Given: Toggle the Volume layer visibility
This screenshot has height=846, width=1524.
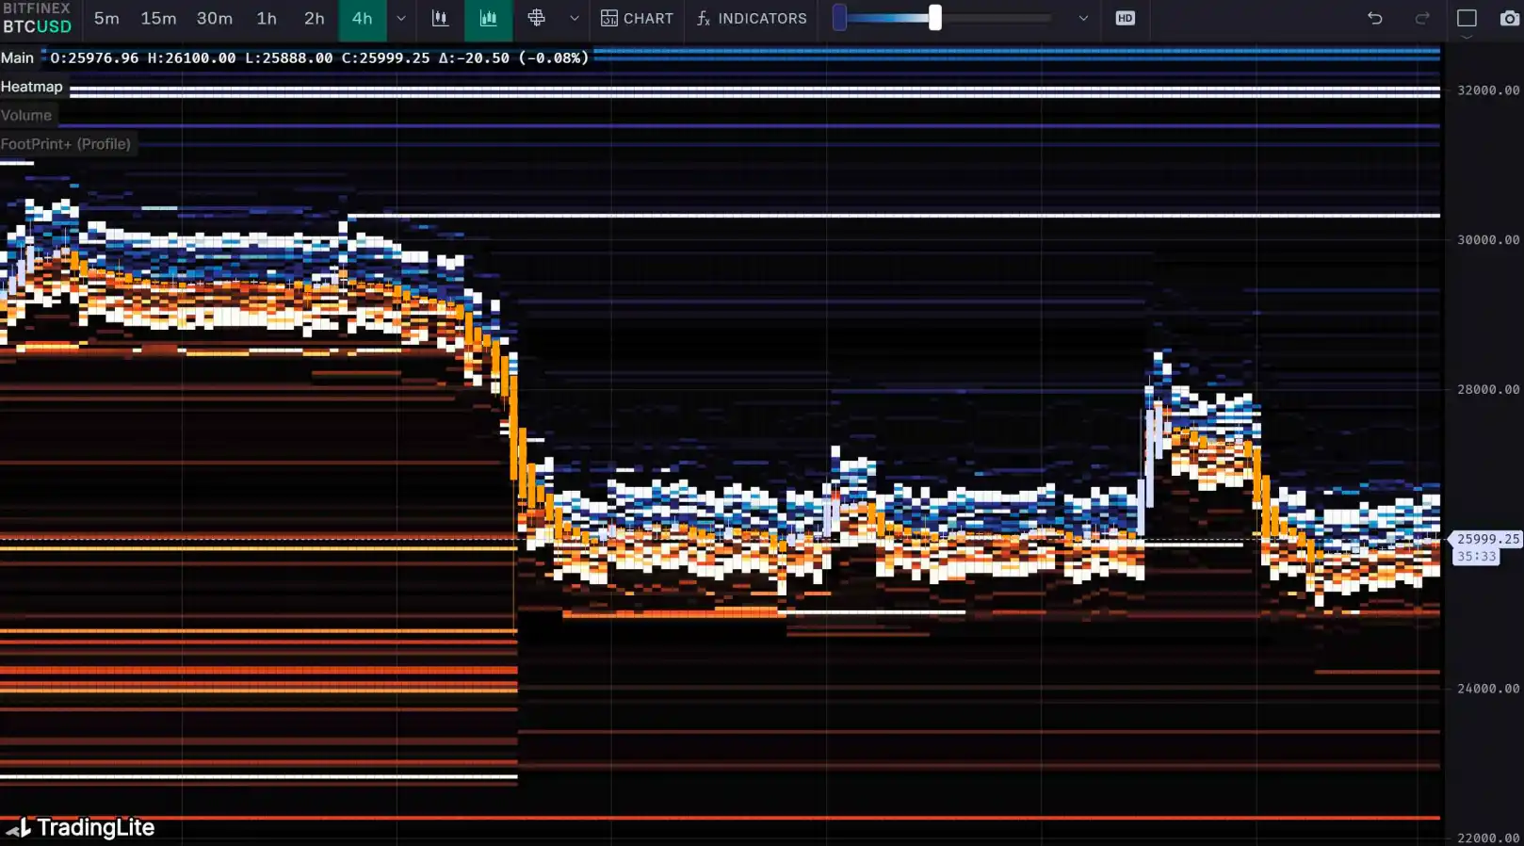Looking at the screenshot, I should 26,116.
